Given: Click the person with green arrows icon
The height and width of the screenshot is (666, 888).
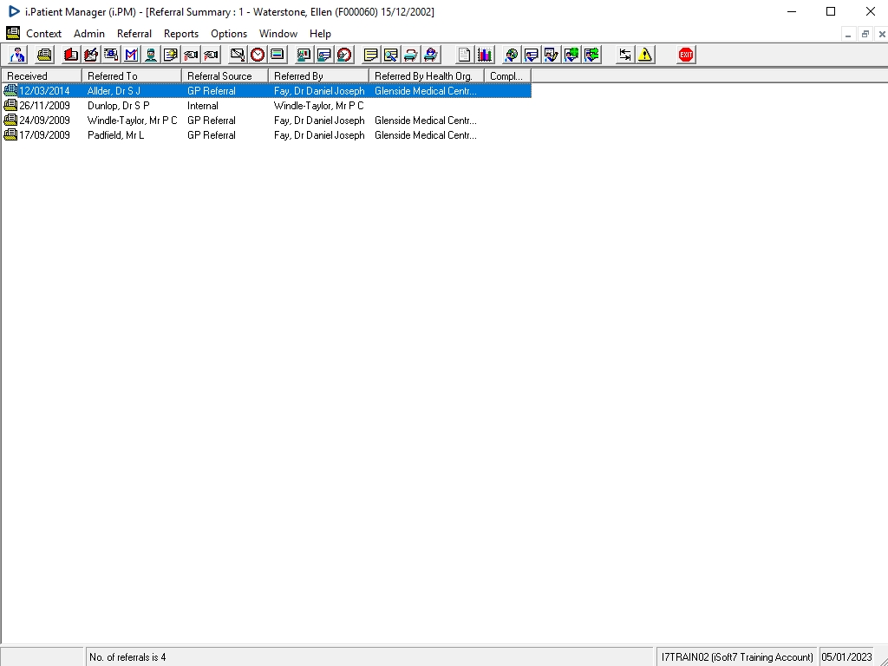Looking at the screenshot, I should (591, 55).
